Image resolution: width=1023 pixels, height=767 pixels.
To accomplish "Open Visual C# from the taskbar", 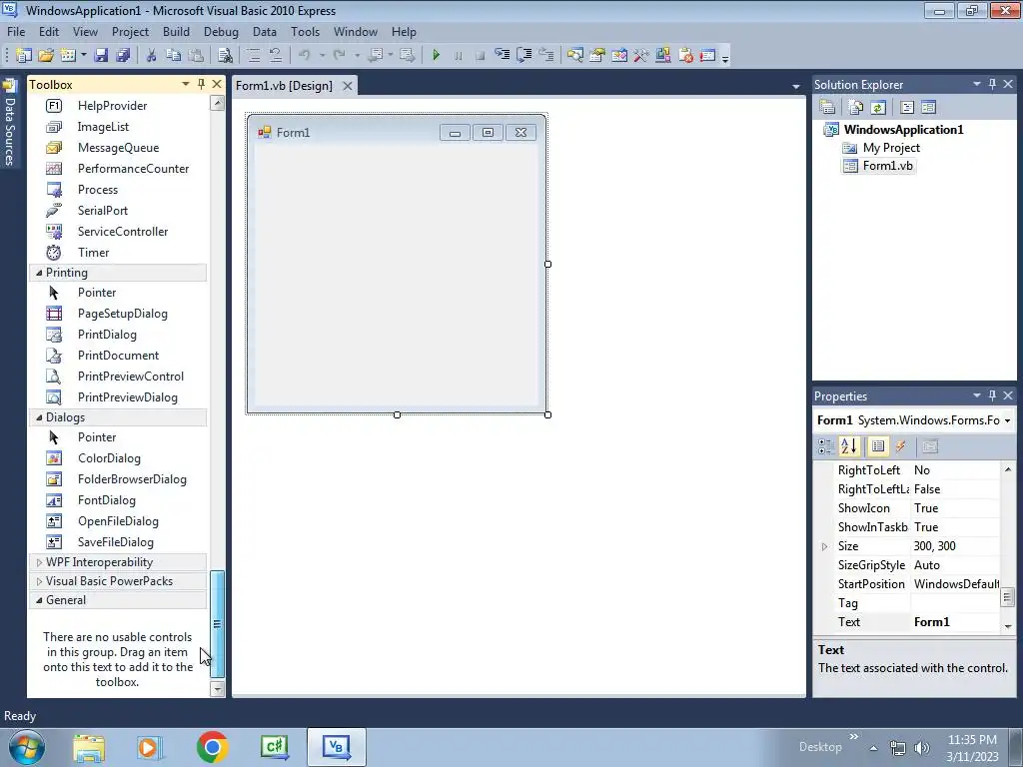I will click(x=275, y=747).
